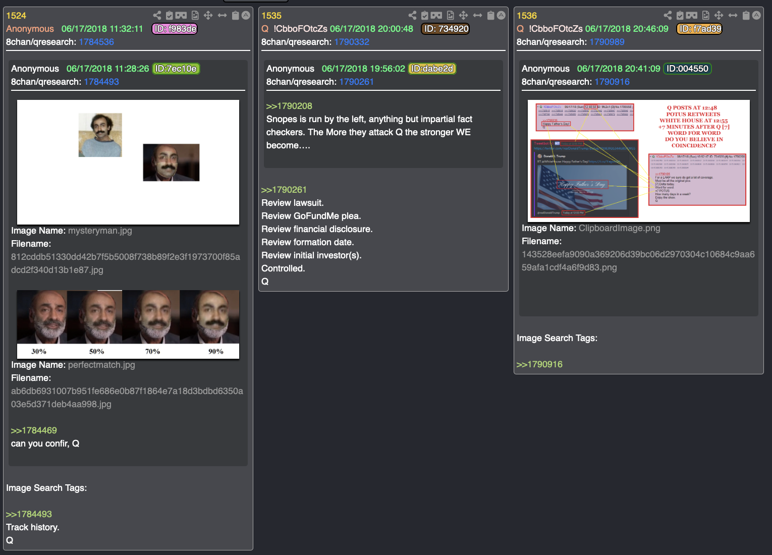Click the horizontal double-arrow icon on post 1536
772x555 pixels.
coord(733,16)
